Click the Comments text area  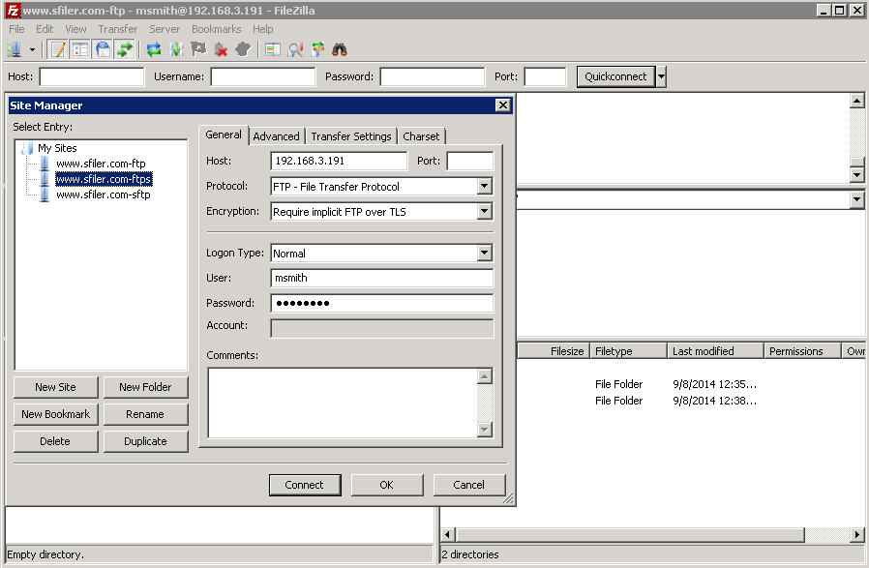coord(343,403)
